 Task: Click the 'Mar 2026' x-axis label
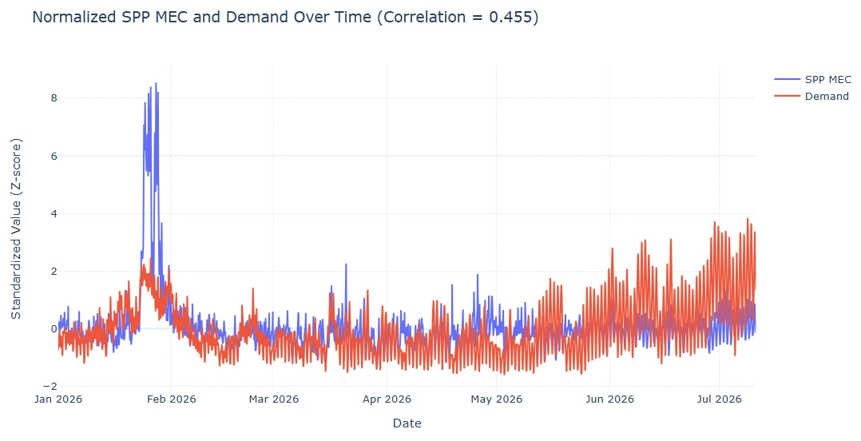273,399
